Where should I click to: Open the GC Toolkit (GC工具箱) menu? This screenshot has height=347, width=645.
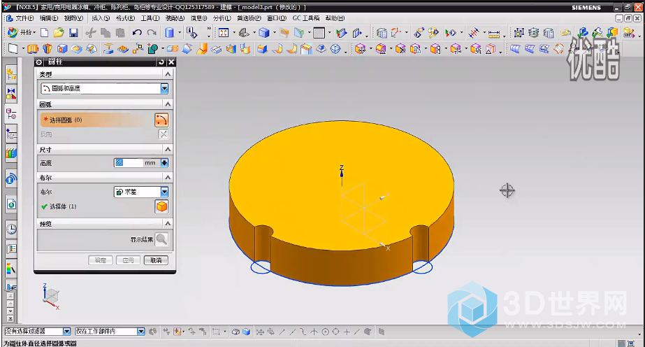(x=306, y=18)
